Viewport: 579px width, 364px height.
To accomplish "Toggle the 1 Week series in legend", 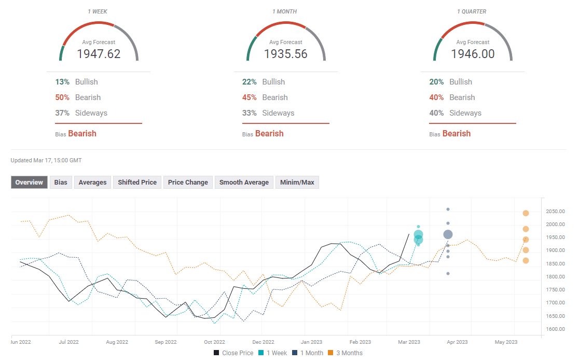I will pyautogui.click(x=274, y=353).
